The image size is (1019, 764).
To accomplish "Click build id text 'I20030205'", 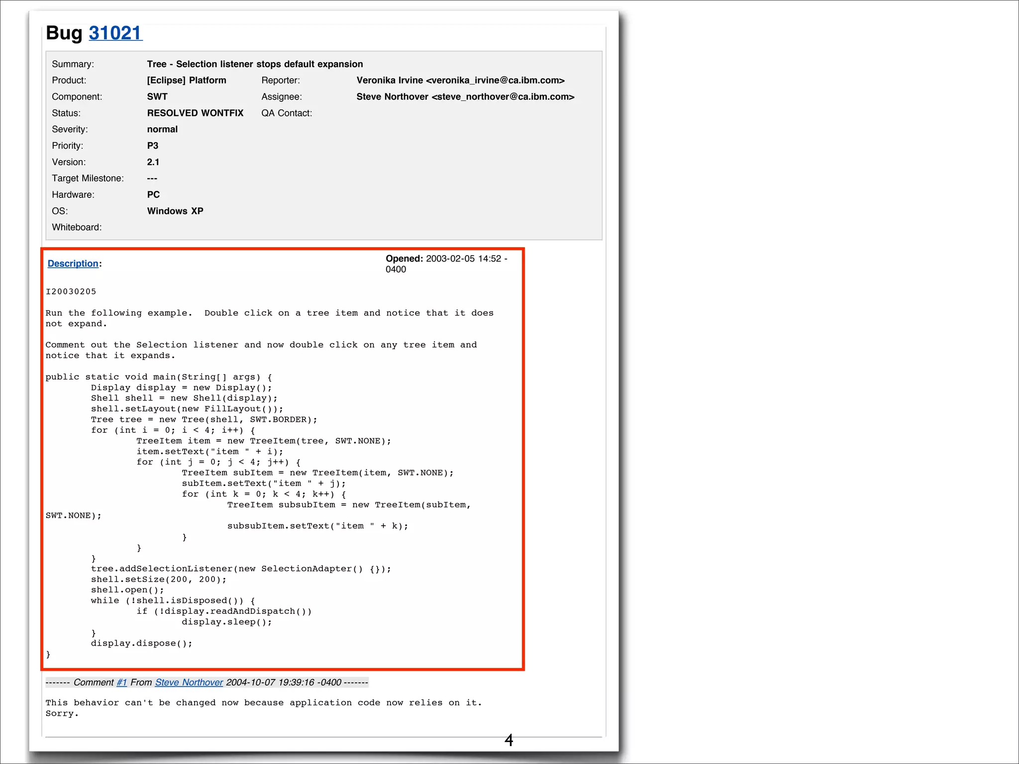I will coord(71,291).
